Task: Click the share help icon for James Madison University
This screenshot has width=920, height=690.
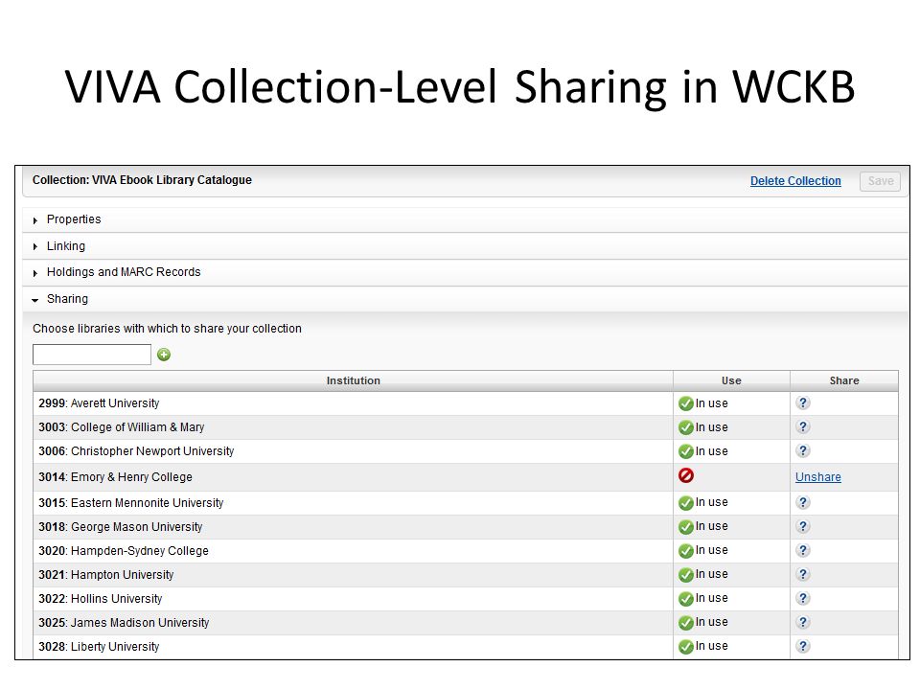Action: coord(803,622)
